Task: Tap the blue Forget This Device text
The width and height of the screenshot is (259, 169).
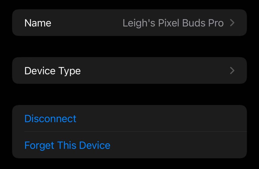Action: [67, 145]
